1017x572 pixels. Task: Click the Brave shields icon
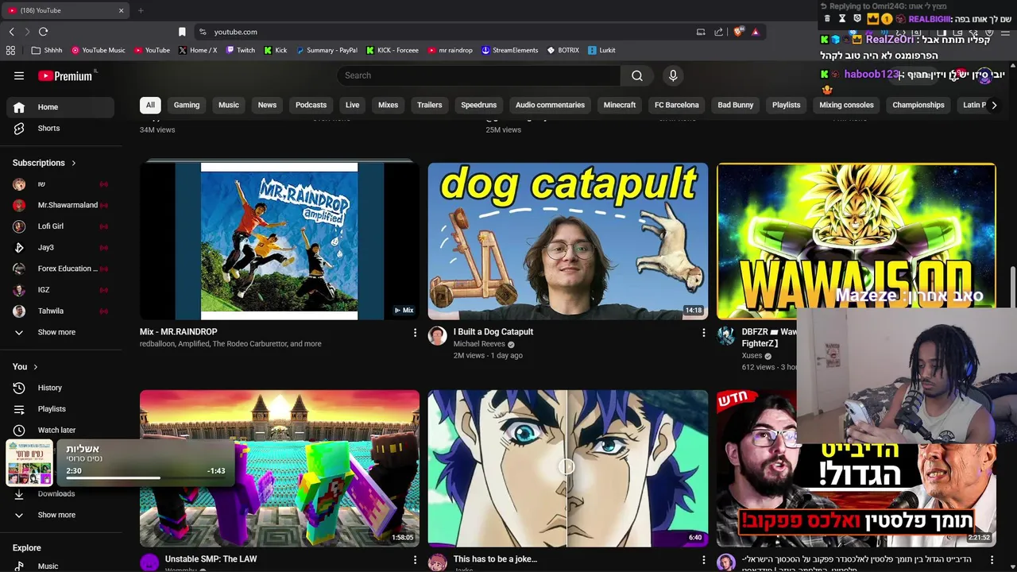(x=738, y=32)
